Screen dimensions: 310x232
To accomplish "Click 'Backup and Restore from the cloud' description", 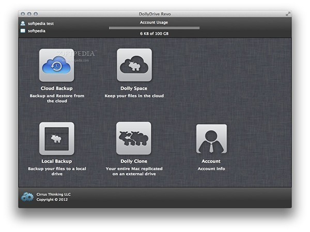I will pos(57,98).
